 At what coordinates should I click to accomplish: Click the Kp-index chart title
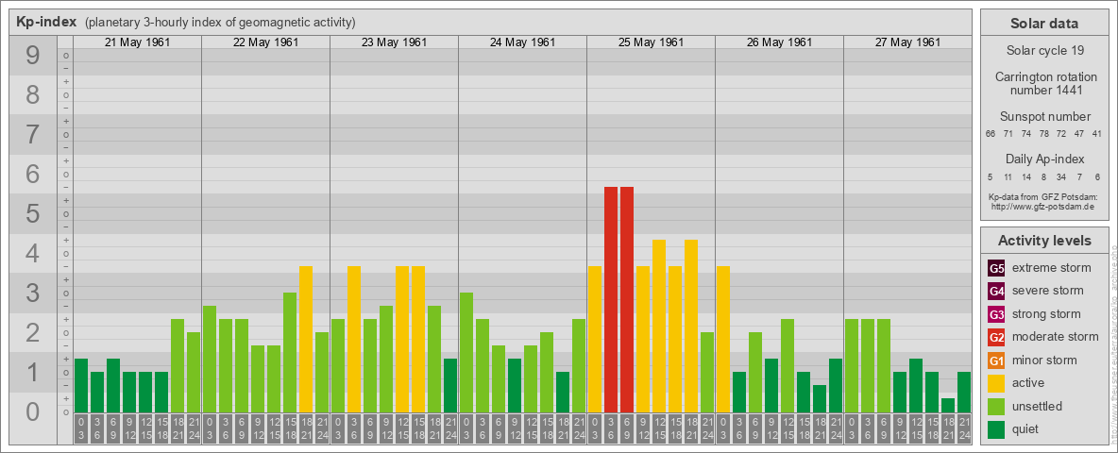46,22
